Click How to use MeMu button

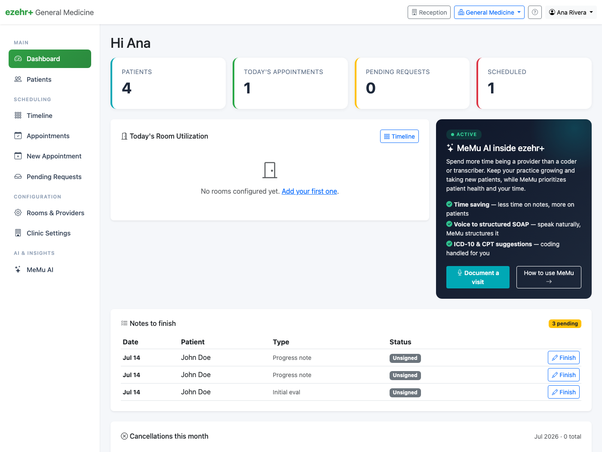[549, 277]
